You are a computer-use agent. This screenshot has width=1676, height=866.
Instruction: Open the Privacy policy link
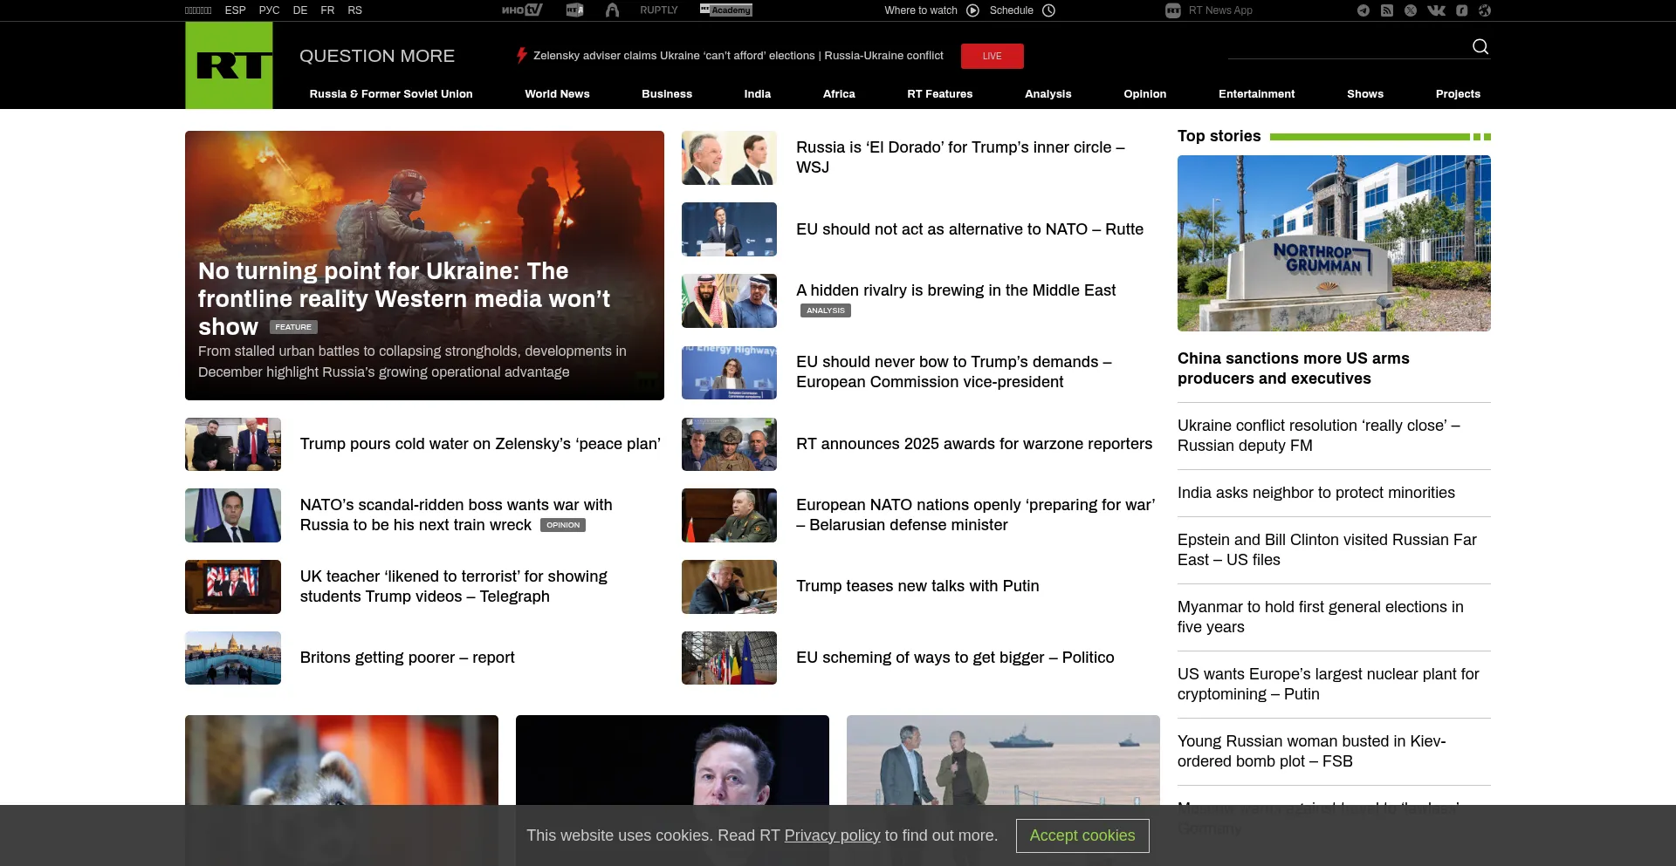(832, 835)
